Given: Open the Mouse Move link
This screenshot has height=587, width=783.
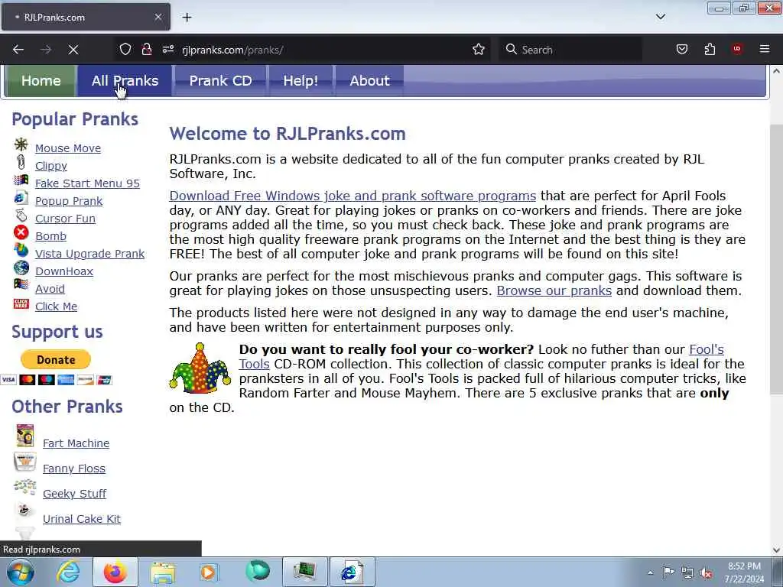Looking at the screenshot, I should pos(68,148).
